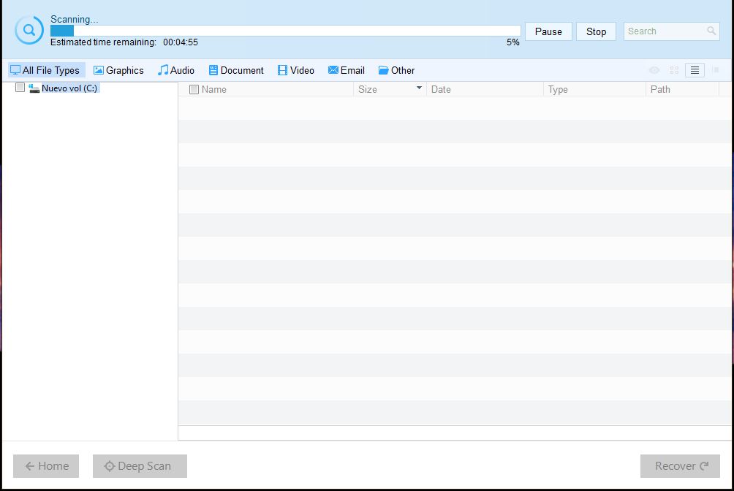Screen dimensions: 734x491
Task: Open the Size column sort dropdown
Action: (419, 88)
